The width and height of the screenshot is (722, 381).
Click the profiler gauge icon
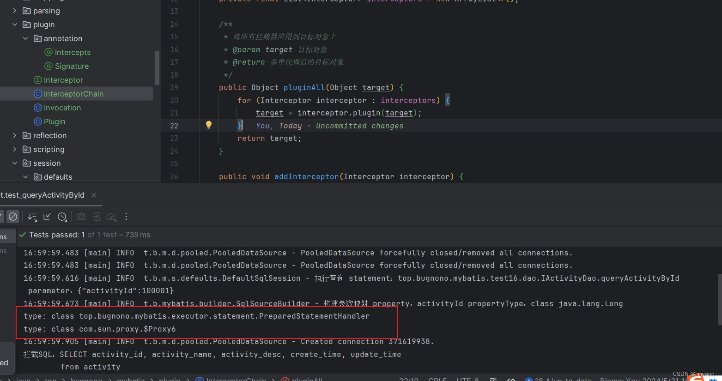coord(111,217)
